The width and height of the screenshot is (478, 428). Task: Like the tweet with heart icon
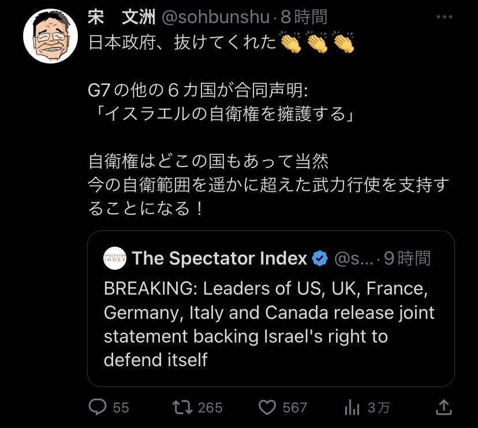(267, 407)
